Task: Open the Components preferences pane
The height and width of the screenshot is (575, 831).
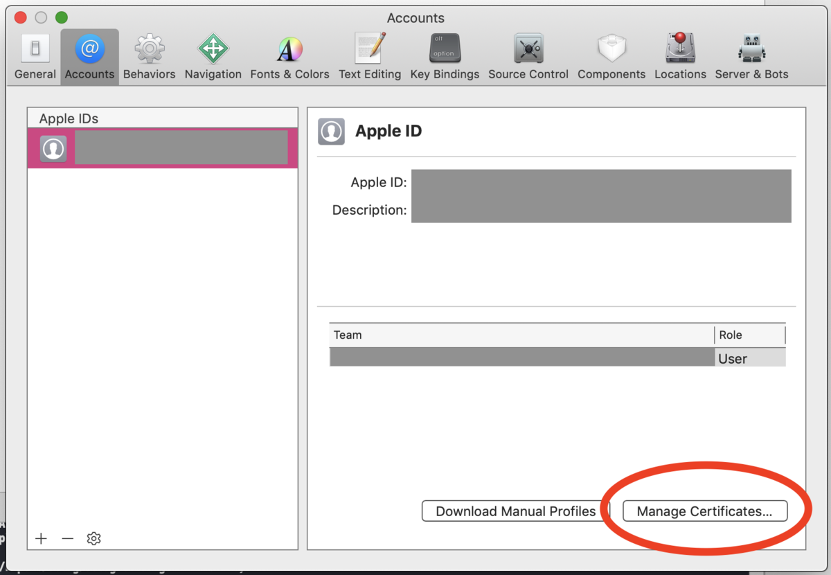Action: click(611, 56)
